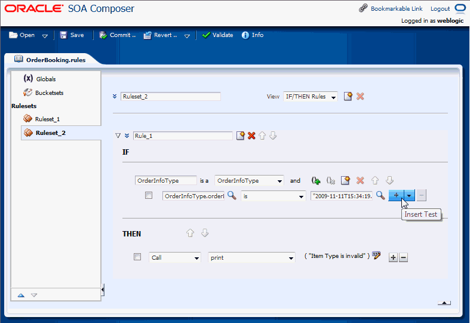The height and width of the screenshot is (323, 470).
Task: Move the THEN action up
Action: [190, 233]
